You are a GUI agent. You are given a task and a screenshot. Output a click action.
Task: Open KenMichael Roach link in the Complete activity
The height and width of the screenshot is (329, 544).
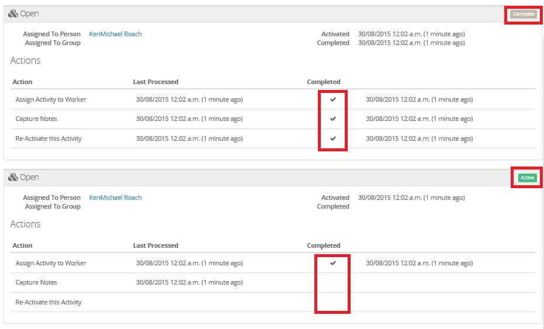(x=115, y=34)
